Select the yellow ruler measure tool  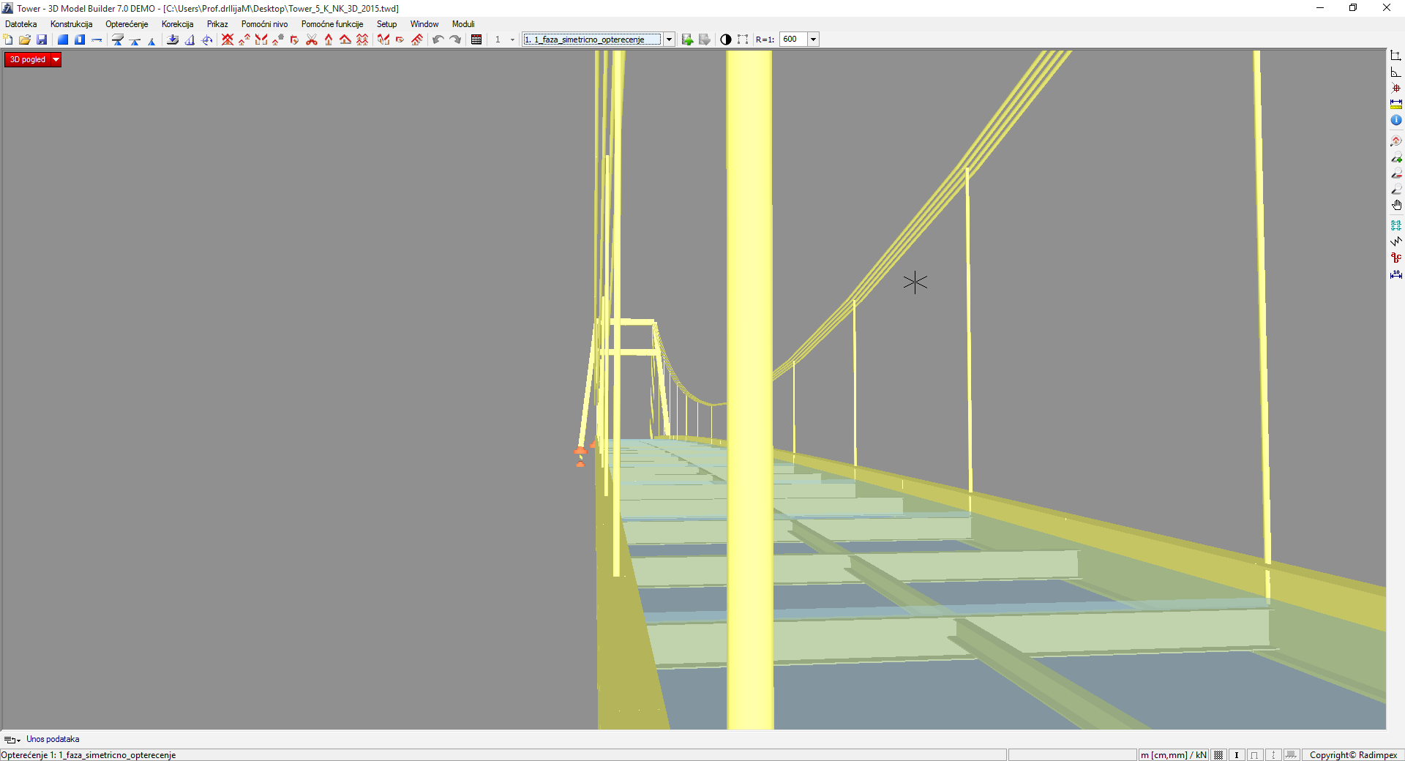[1396, 104]
